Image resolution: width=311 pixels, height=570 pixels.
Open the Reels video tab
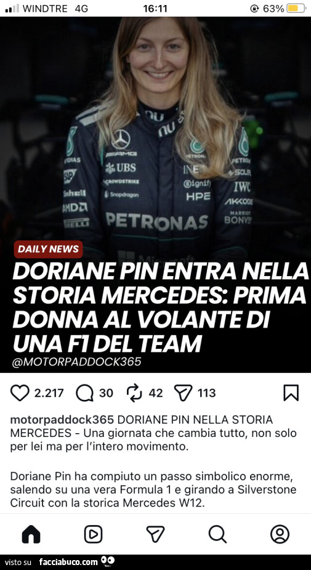[94, 534]
